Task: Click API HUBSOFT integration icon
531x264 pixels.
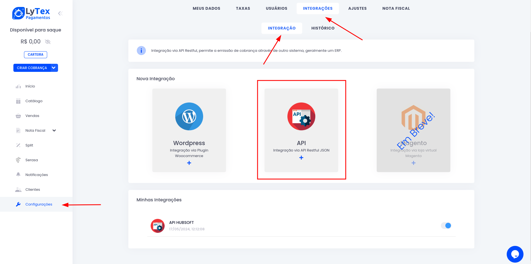Action: (158, 226)
